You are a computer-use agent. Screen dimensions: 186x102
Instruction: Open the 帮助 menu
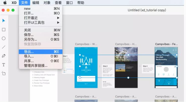pyautogui.click(x=81, y=3)
